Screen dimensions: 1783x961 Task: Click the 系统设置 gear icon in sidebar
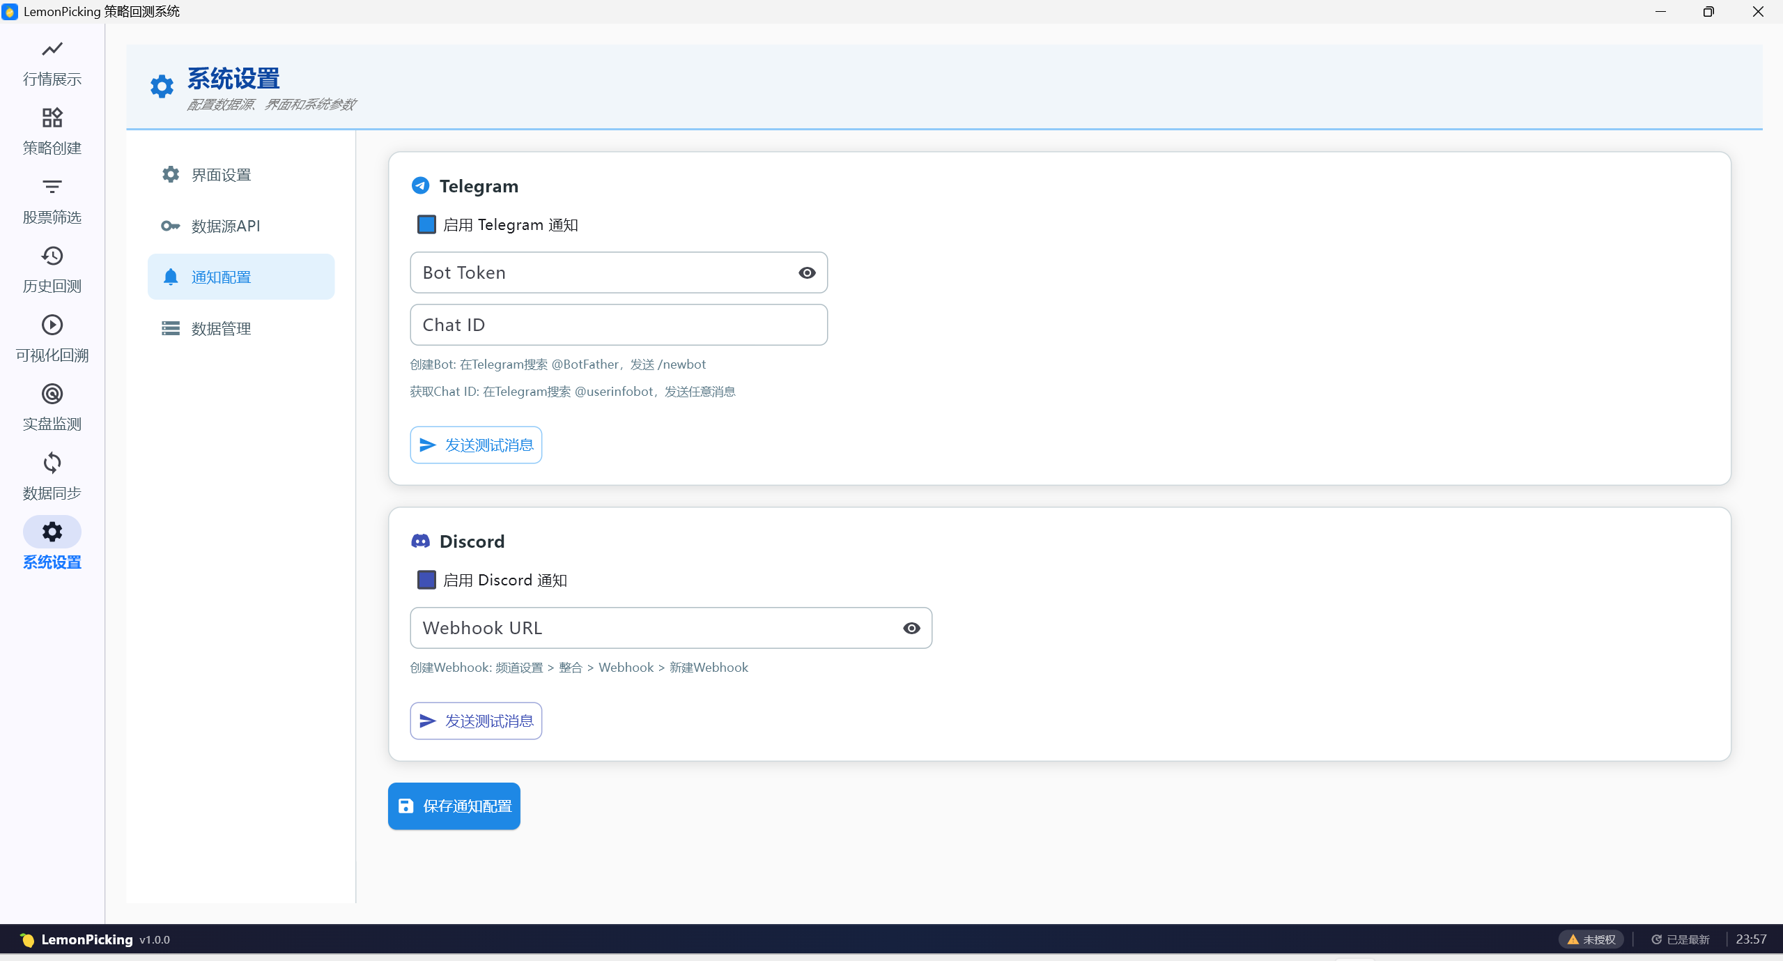(x=52, y=532)
